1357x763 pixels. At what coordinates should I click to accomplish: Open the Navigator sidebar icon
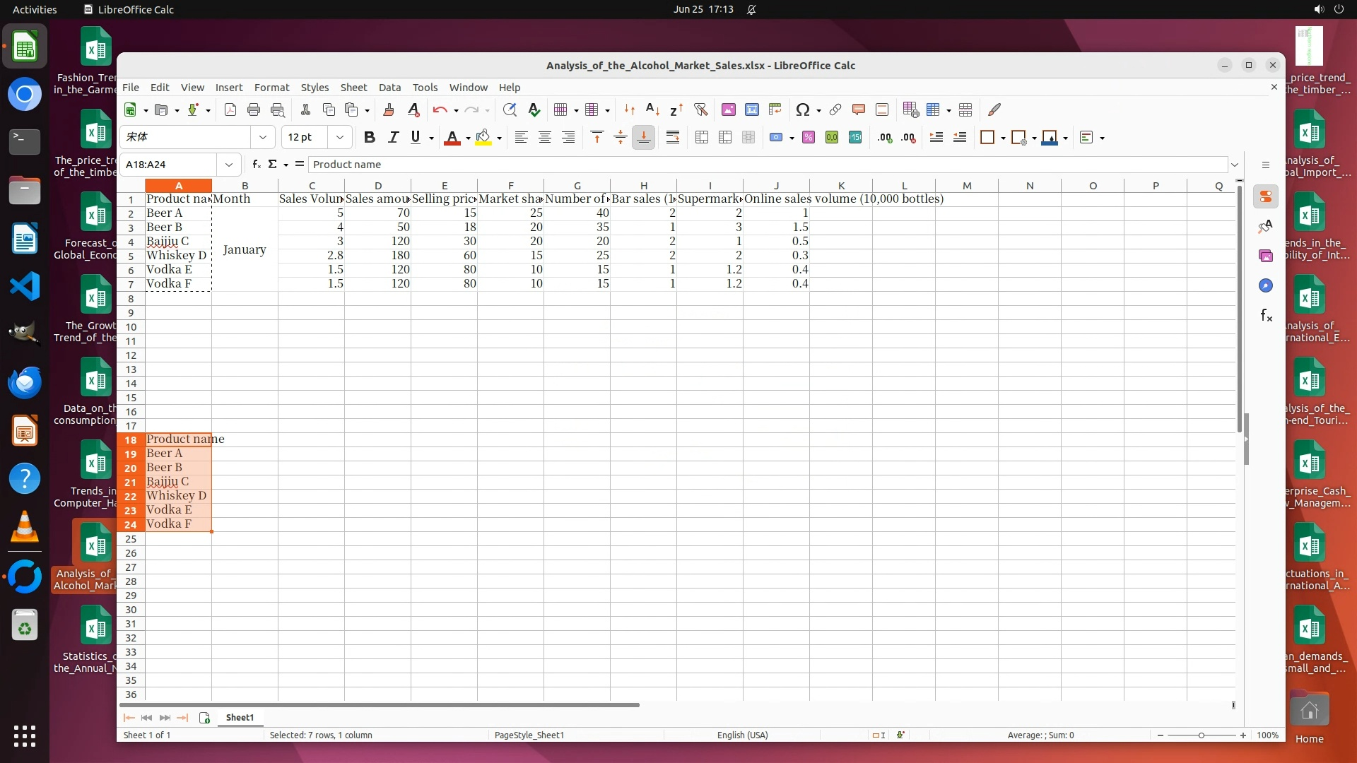click(x=1266, y=285)
